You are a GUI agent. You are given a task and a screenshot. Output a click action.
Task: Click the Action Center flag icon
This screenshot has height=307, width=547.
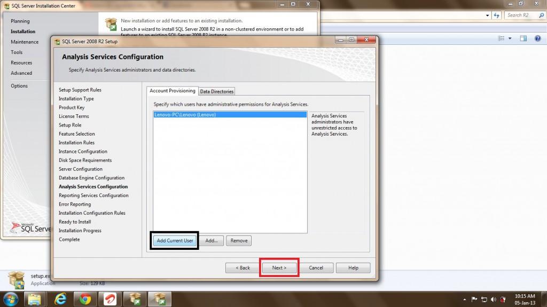[x=474, y=300]
